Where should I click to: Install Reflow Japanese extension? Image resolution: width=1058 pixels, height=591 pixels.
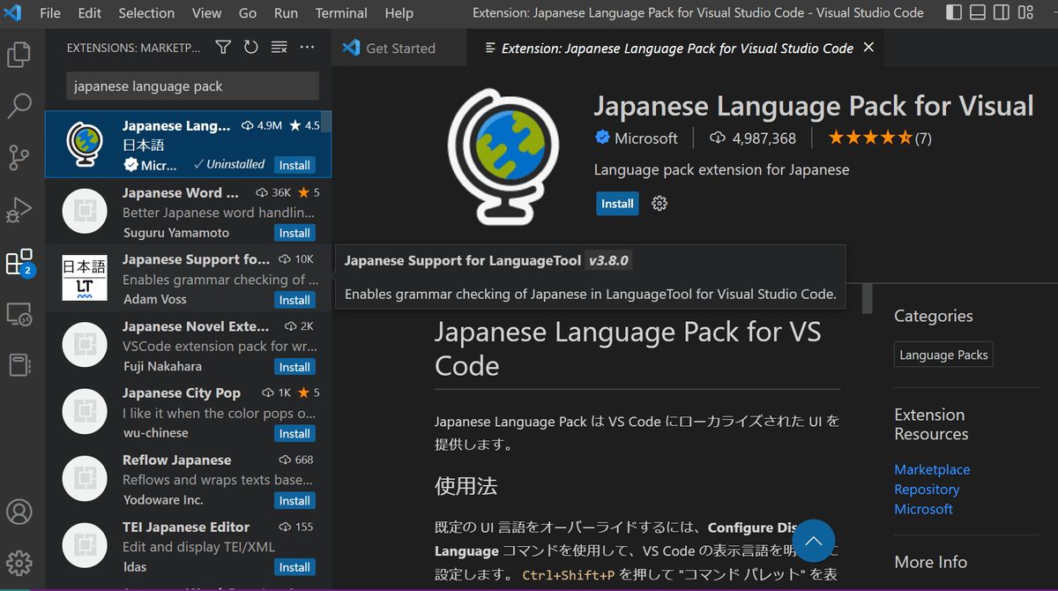(294, 500)
